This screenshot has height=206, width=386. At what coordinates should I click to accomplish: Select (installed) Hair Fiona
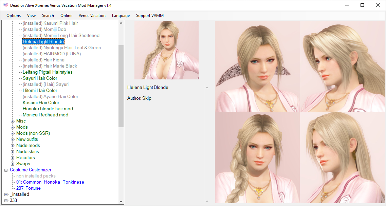pos(43,60)
